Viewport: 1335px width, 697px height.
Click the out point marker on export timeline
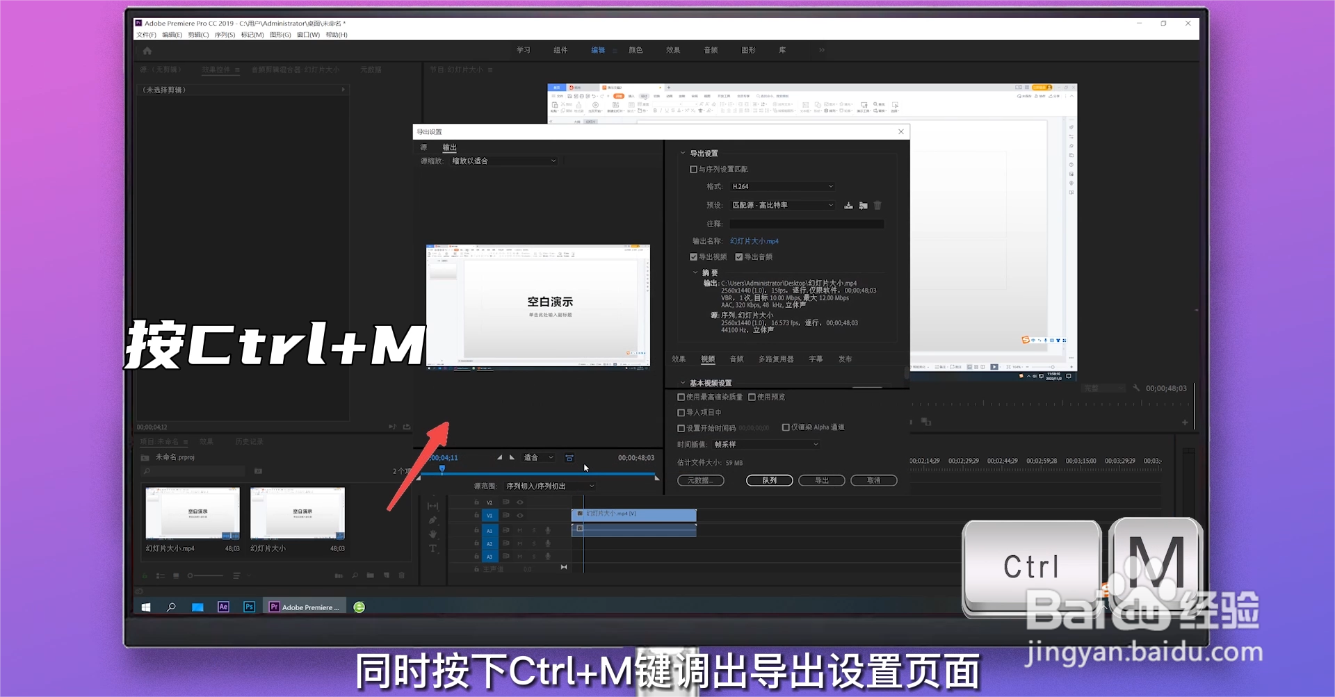click(x=657, y=478)
